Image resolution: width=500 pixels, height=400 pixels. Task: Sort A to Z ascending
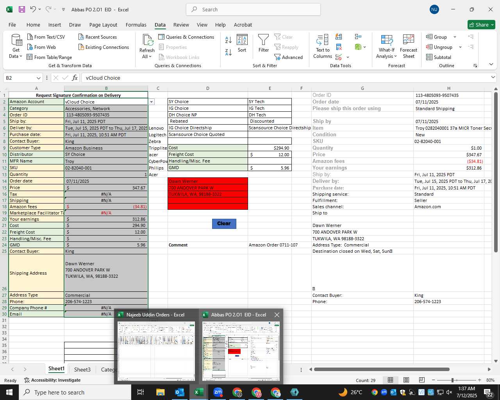tap(229, 39)
